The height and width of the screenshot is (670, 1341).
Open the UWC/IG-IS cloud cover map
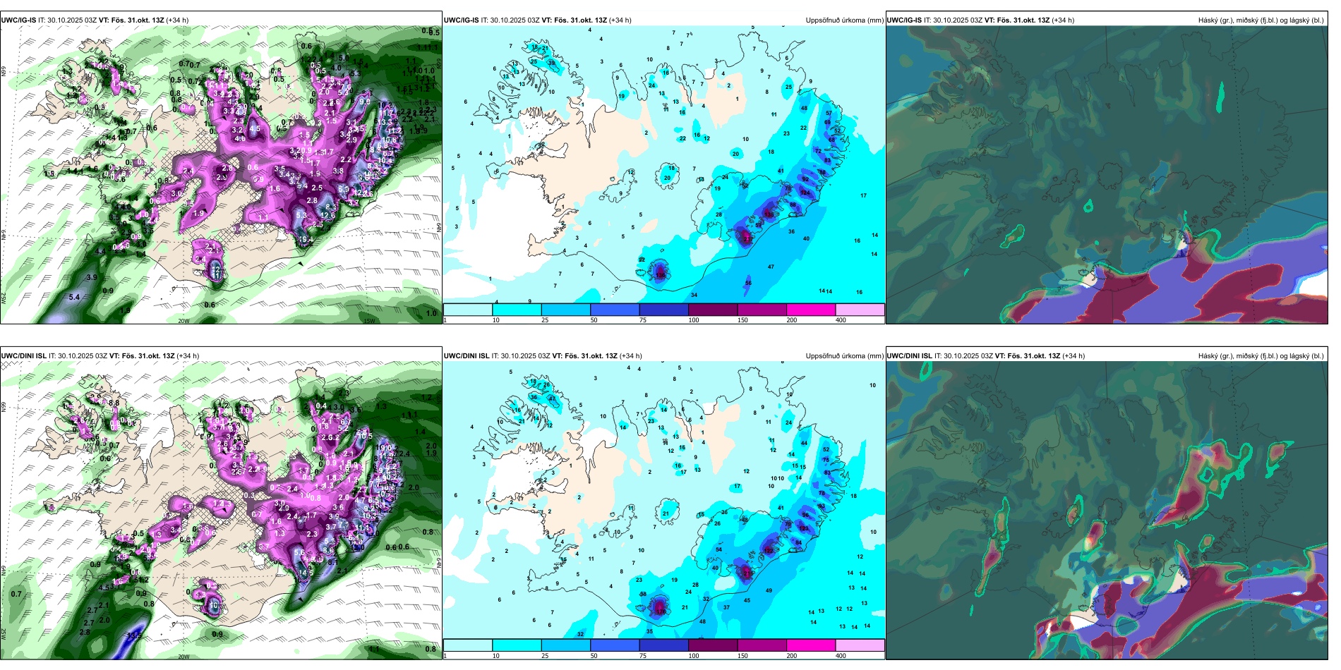pos(1107,175)
